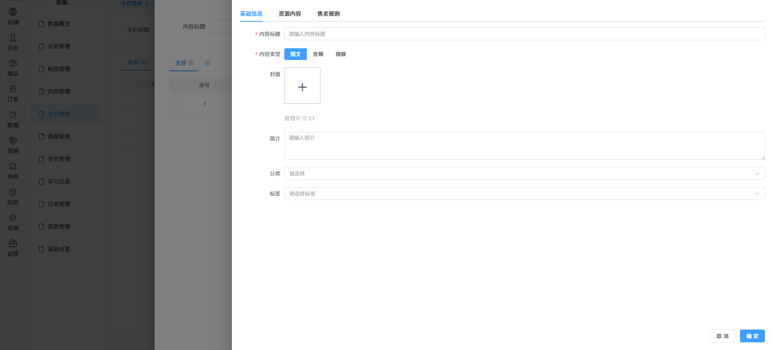Switch to the 售卖规则 tab

(x=329, y=14)
